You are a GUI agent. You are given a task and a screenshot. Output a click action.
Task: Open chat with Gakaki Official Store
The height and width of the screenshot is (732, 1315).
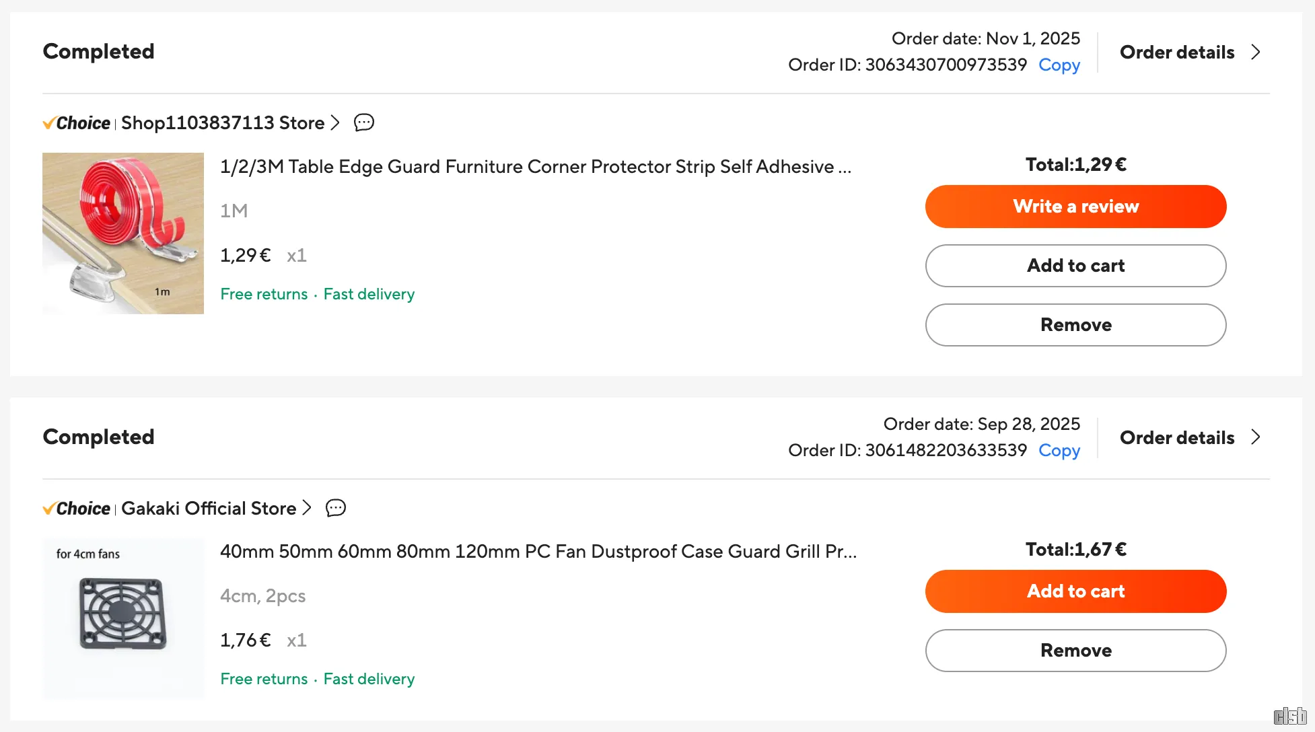[335, 508]
